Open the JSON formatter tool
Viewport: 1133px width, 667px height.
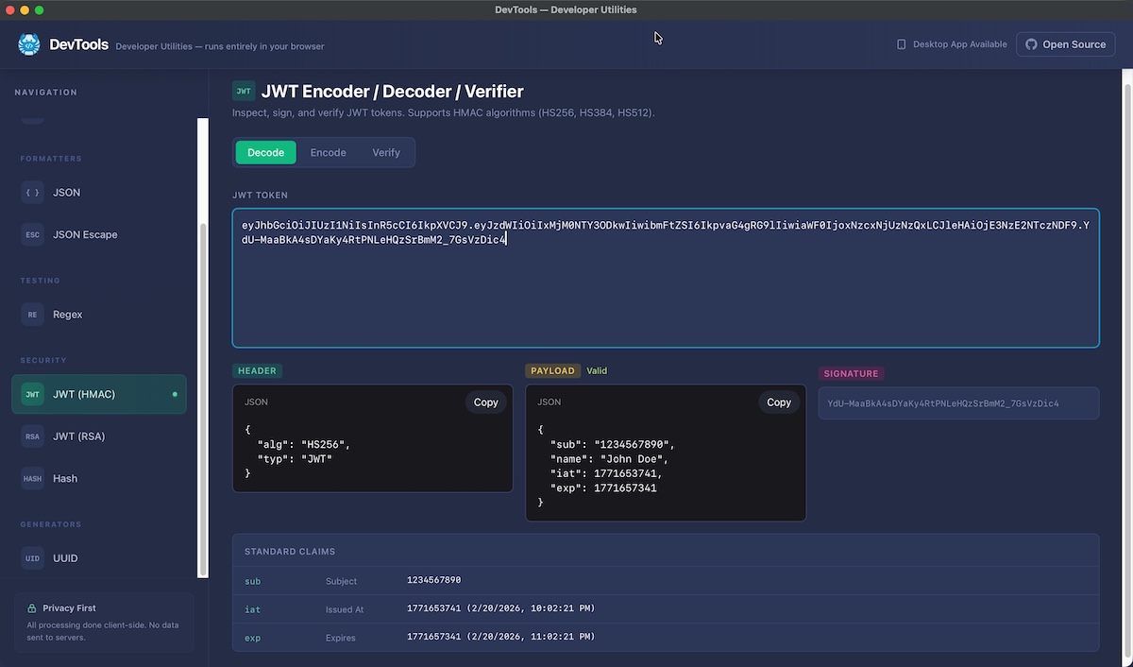point(99,192)
